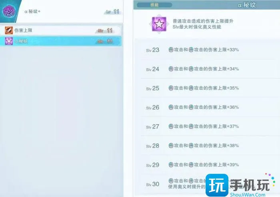Click the purple star sigil emblem icon
280x197 pixels.
(9, 11)
